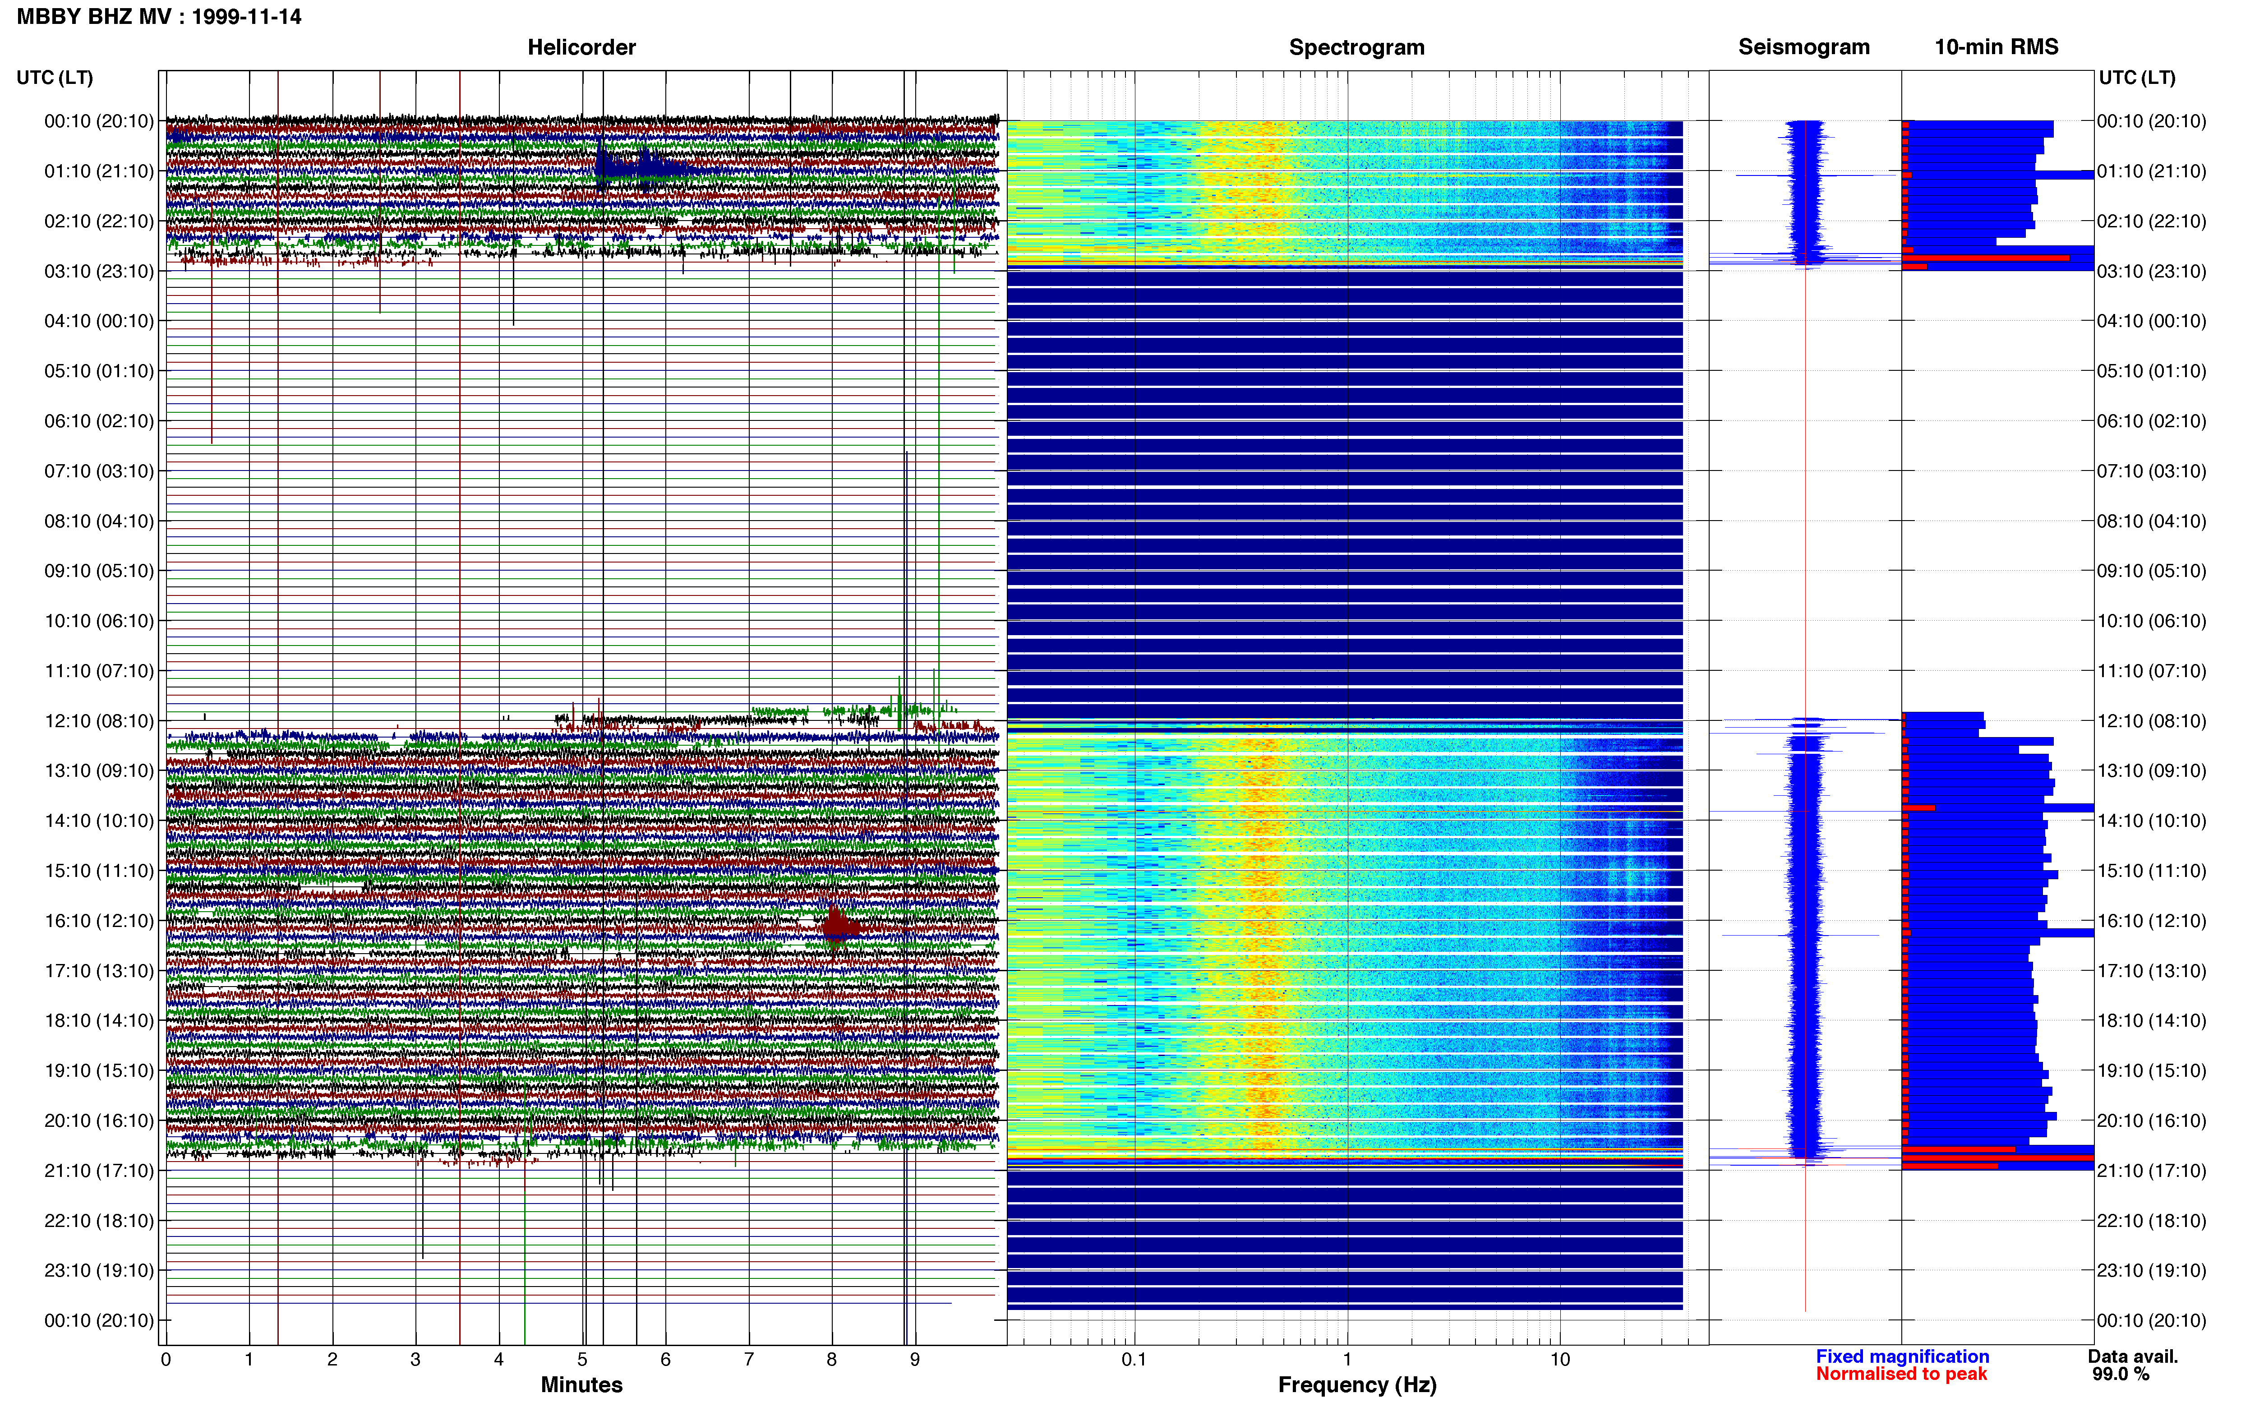Click '03:10 (23:10)' on the Helicorder time axis
The width and height of the screenshot is (2264, 1416).
click(x=99, y=272)
